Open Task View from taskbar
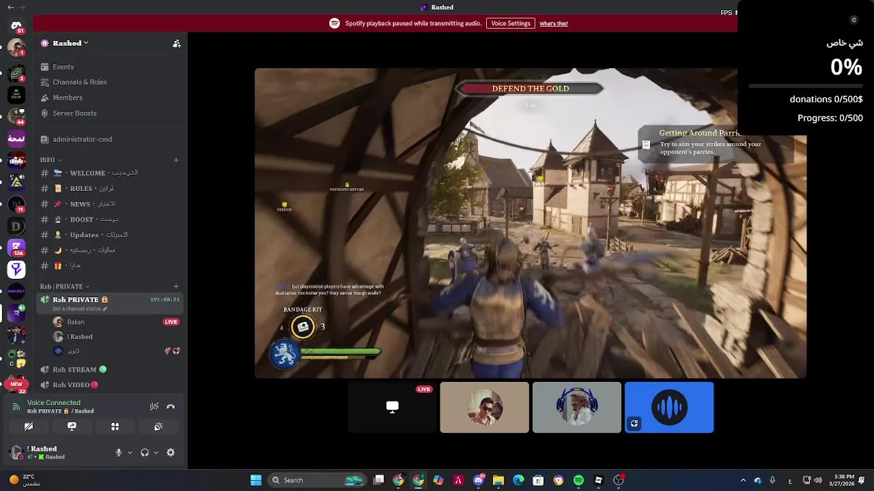 pyautogui.click(x=379, y=480)
